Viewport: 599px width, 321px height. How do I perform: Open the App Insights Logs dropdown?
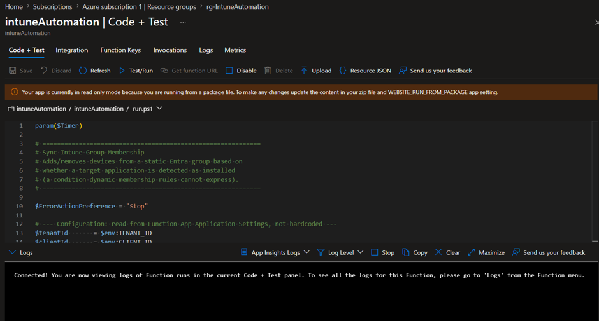[x=307, y=252]
